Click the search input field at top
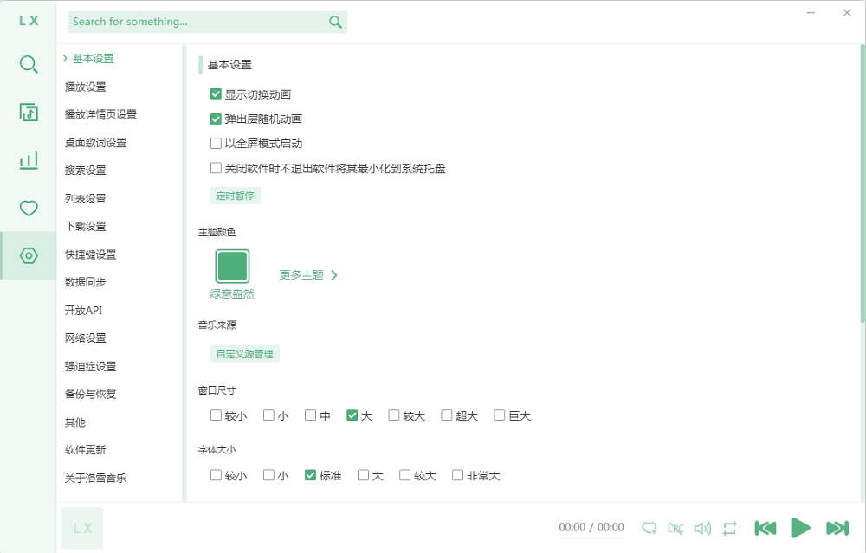Viewport: 866px width, 553px height. (199, 22)
